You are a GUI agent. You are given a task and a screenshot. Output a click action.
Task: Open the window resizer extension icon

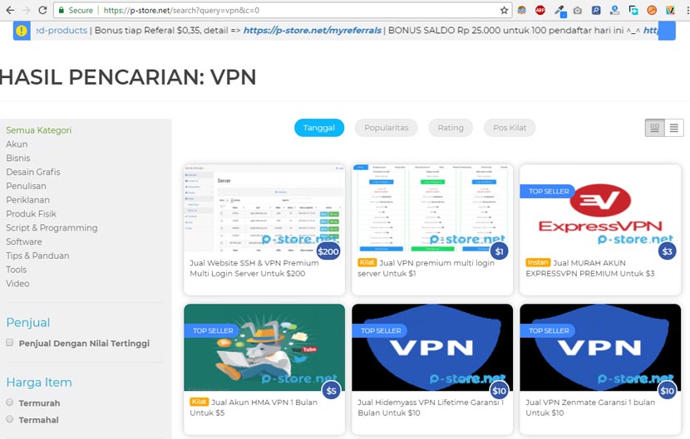coord(633,10)
